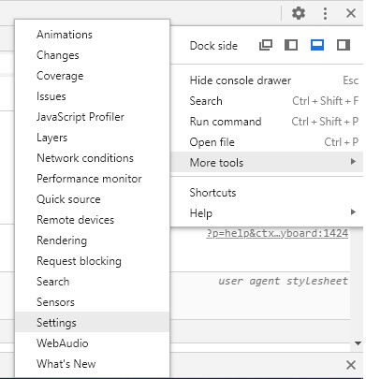Open Shortcuts from the menu

point(267,193)
